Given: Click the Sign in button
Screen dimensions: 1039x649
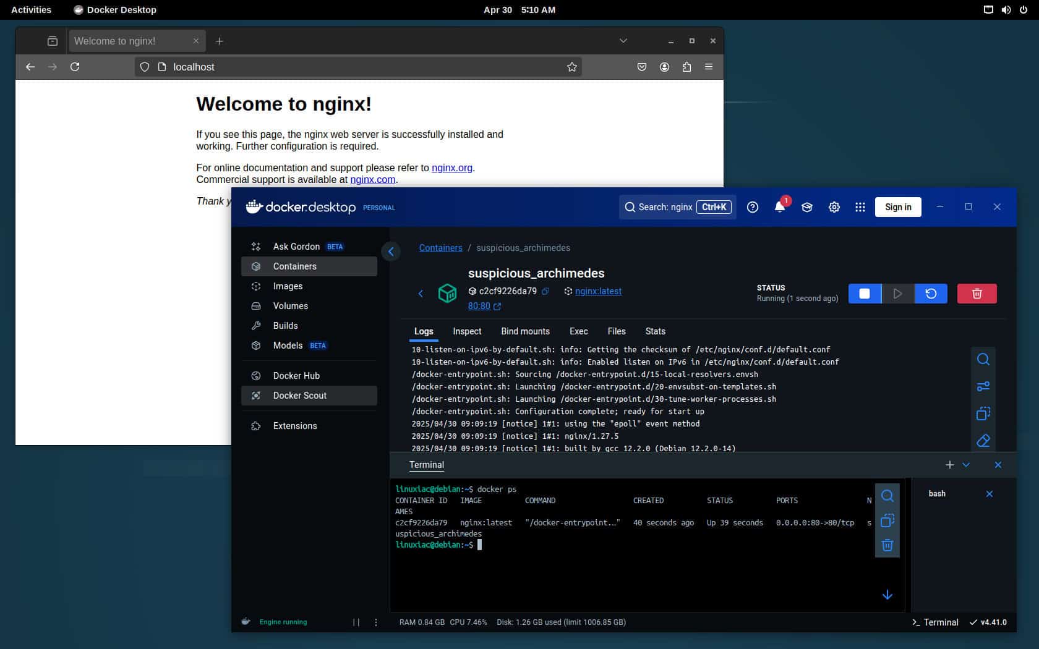Looking at the screenshot, I should (898, 207).
